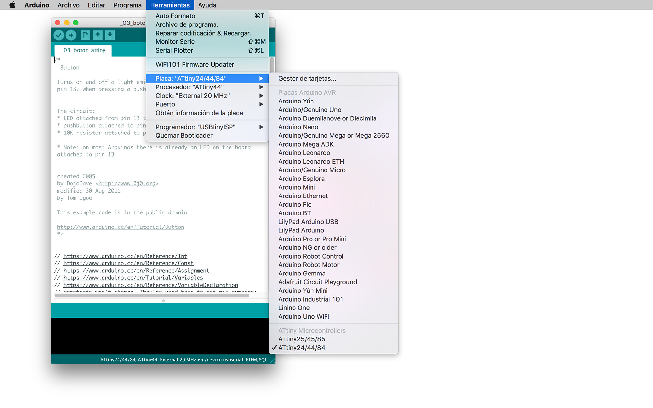The height and width of the screenshot is (408, 653).
Task: Click Obtén información de la placa
Action: tap(207, 113)
